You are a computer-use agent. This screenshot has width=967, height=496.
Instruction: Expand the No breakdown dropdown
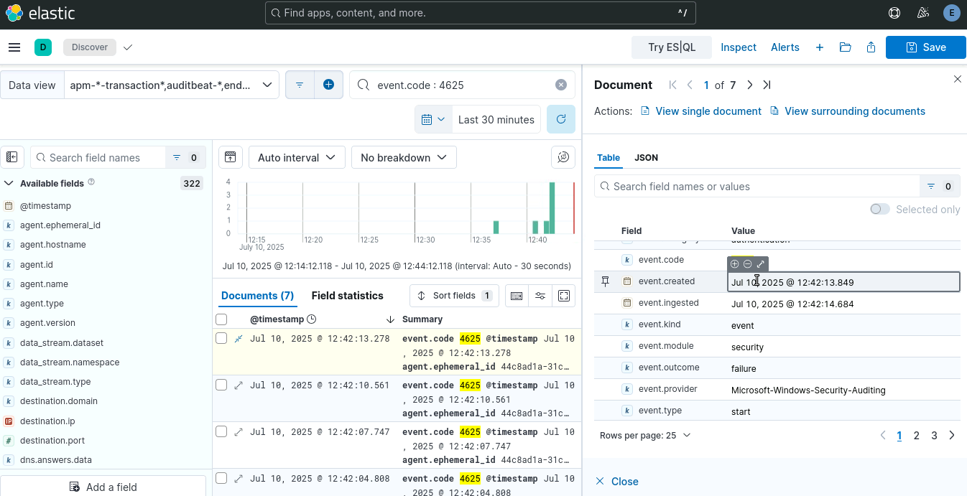[x=403, y=157]
